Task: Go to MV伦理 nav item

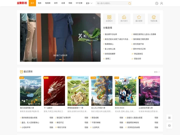Action: (79, 3)
